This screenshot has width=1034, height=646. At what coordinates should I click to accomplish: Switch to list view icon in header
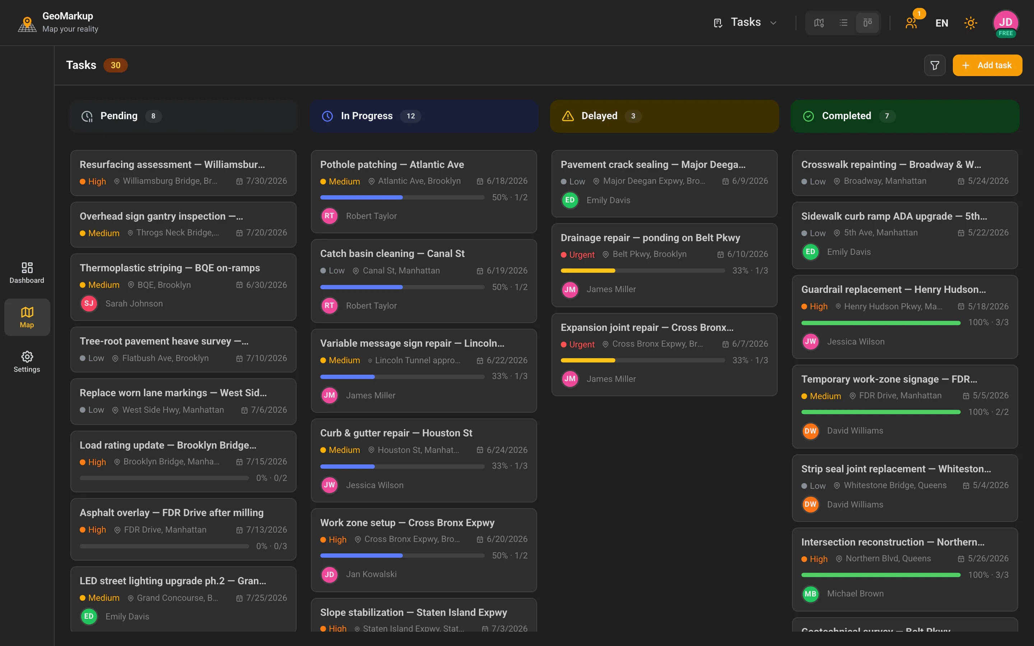(x=843, y=23)
